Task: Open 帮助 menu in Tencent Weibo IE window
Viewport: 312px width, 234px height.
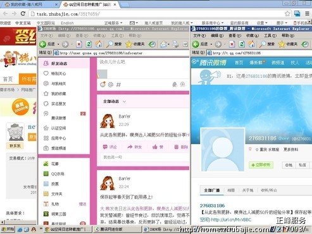Action: tap(288, 35)
